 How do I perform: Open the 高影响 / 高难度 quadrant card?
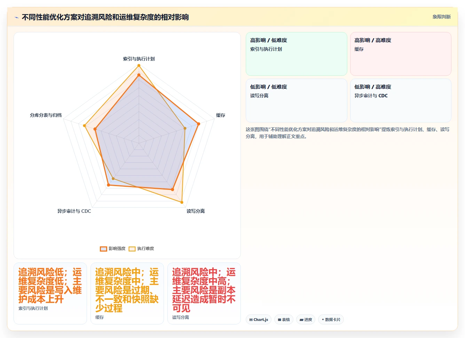(x=401, y=54)
